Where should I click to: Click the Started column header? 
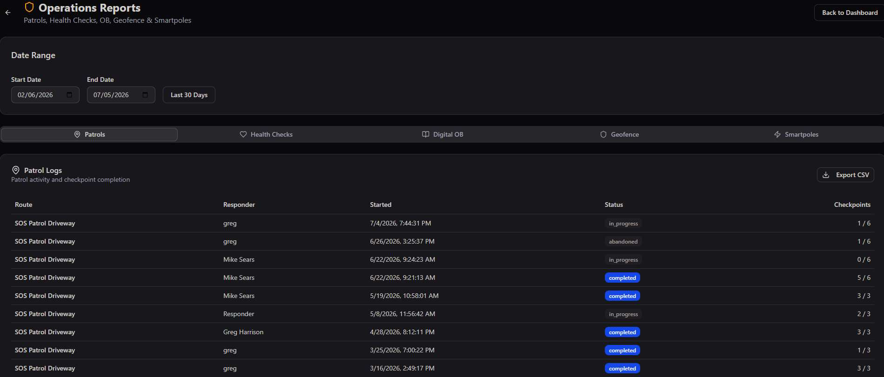pos(381,205)
